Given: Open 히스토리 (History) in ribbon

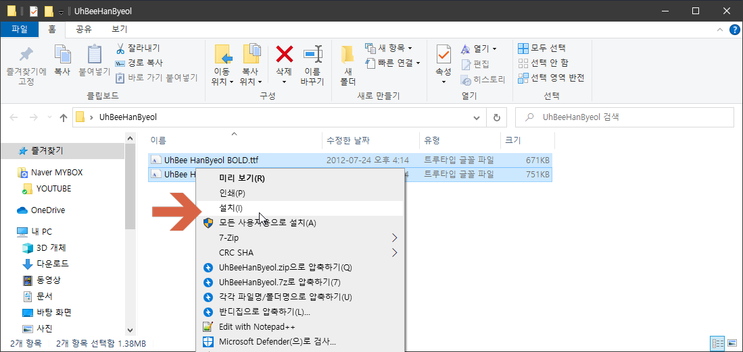Looking at the screenshot, I should 483,80.
